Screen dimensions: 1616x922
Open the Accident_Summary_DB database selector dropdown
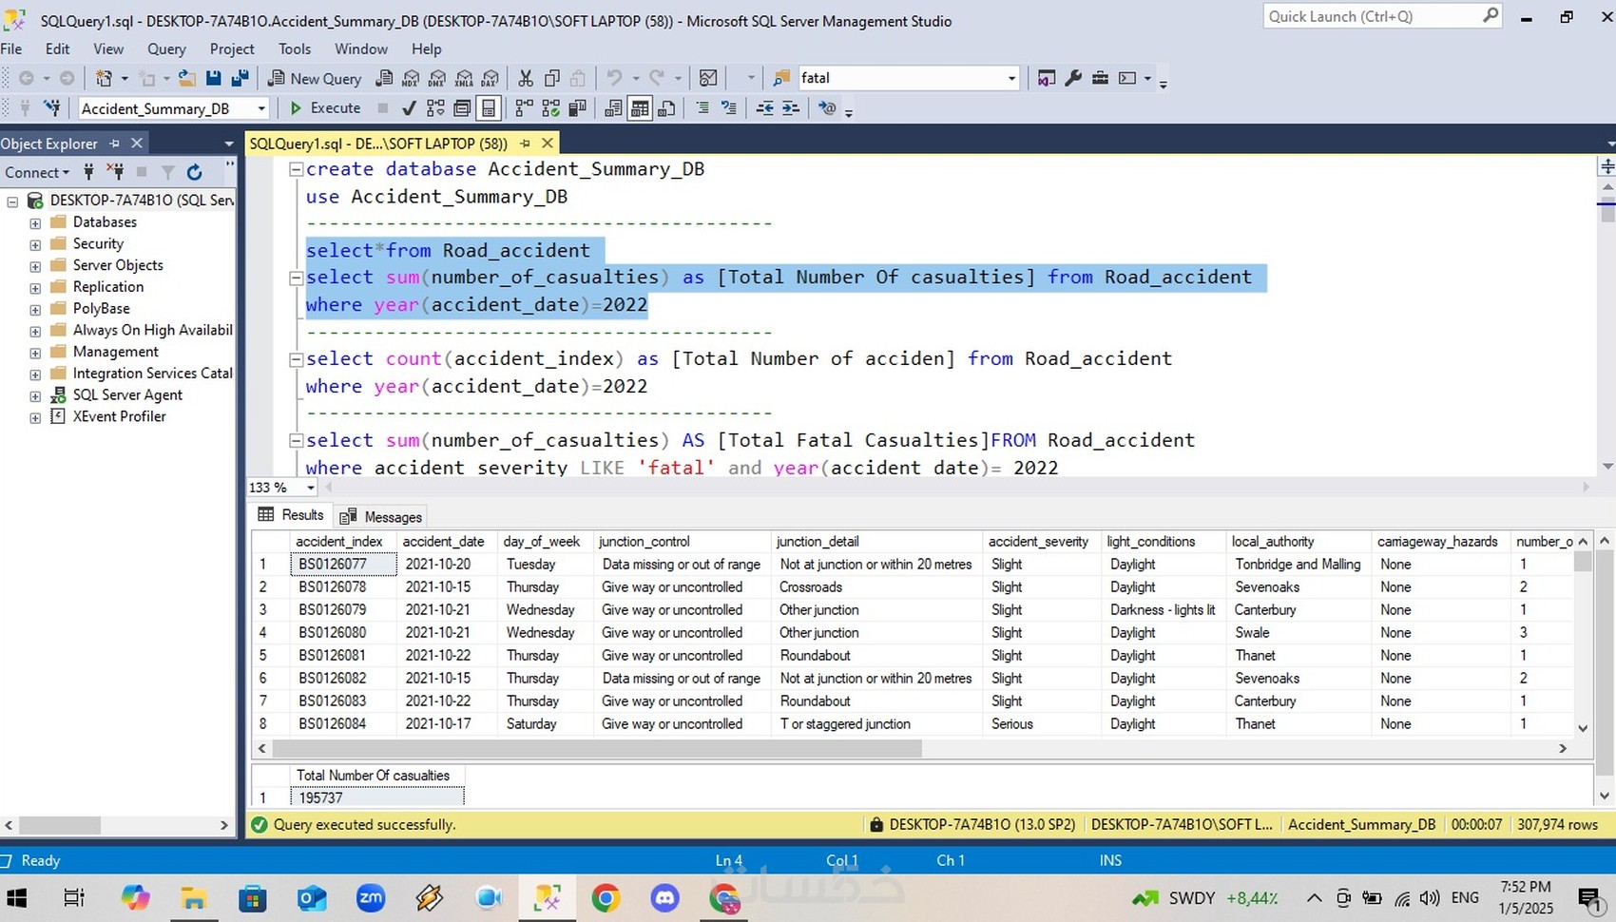(260, 108)
